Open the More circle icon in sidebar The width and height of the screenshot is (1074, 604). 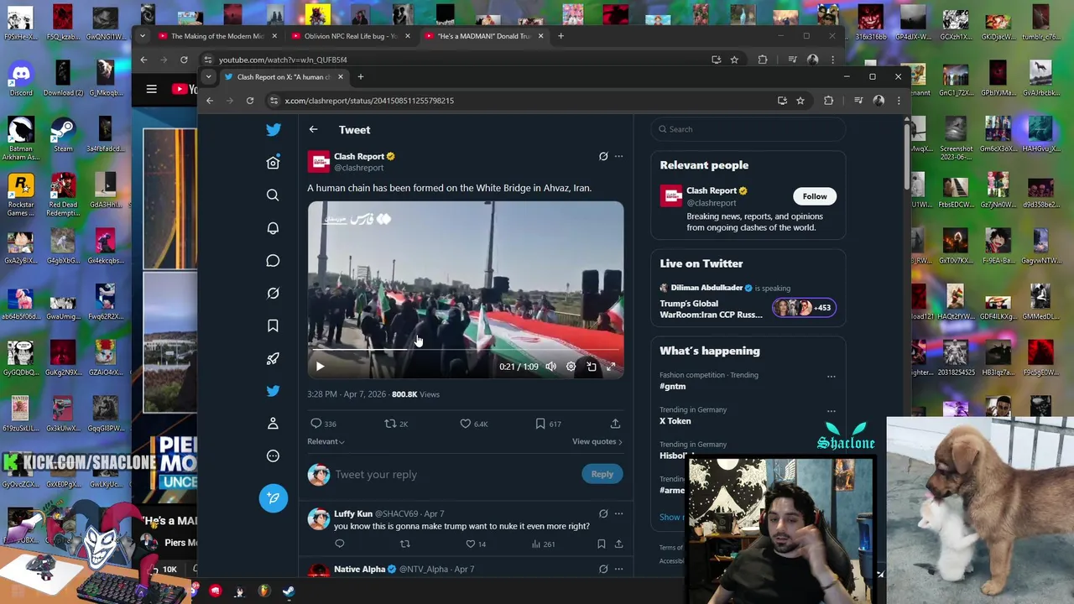[273, 456]
